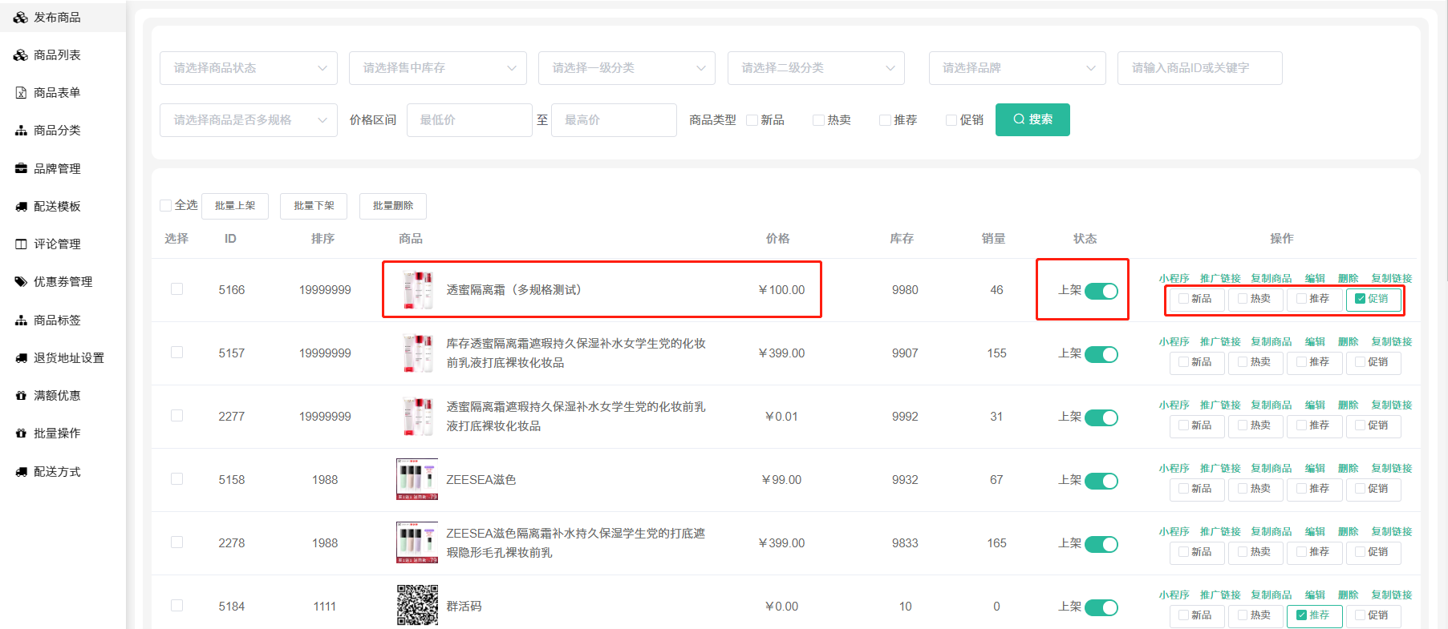Check the 全选 select-all checkbox
The height and width of the screenshot is (629, 1448).
pyautogui.click(x=166, y=206)
